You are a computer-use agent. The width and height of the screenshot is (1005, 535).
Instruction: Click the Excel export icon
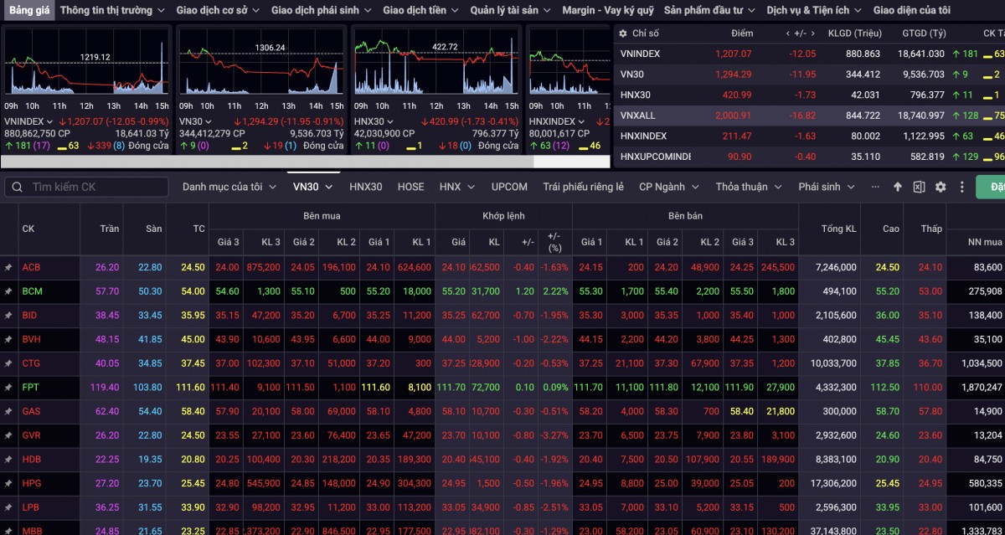coord(919,187)
